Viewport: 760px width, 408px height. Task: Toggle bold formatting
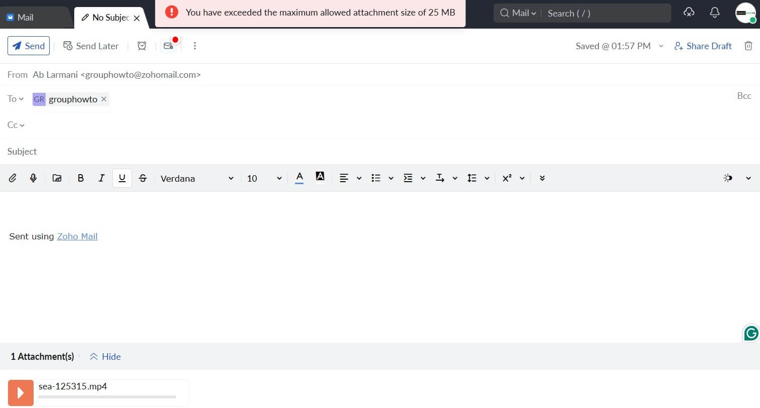[x=80, y=178]
